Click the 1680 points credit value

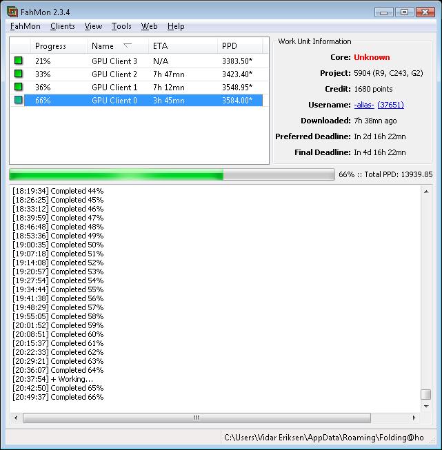tap(373, 89)
